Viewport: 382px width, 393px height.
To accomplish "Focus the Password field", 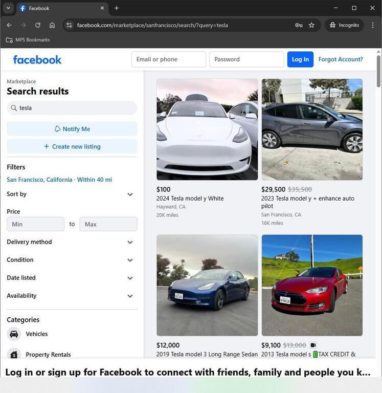I will pos(246,59).
